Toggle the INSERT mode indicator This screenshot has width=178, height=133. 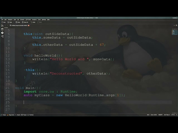[x=160, y=115]
